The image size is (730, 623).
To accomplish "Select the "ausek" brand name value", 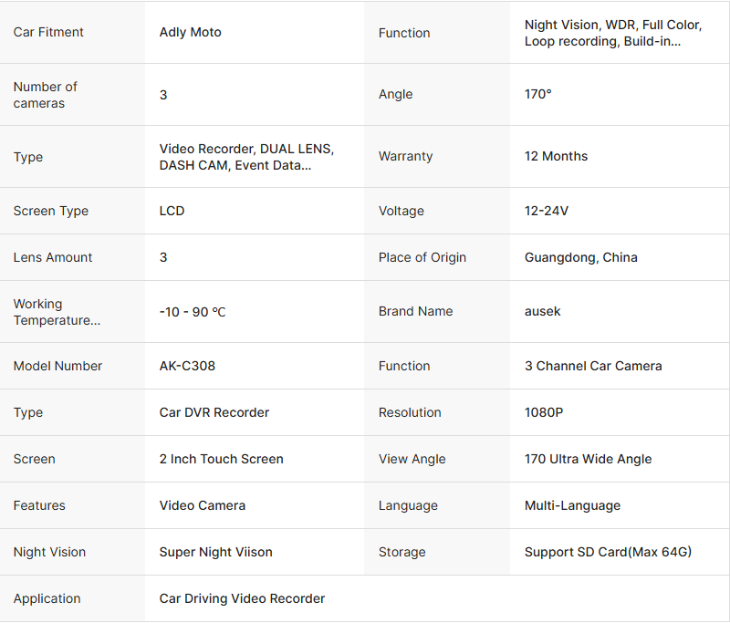I will click(542, 312).
